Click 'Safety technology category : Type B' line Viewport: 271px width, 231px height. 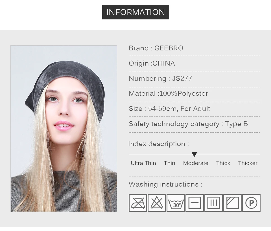tap(188, 124)
